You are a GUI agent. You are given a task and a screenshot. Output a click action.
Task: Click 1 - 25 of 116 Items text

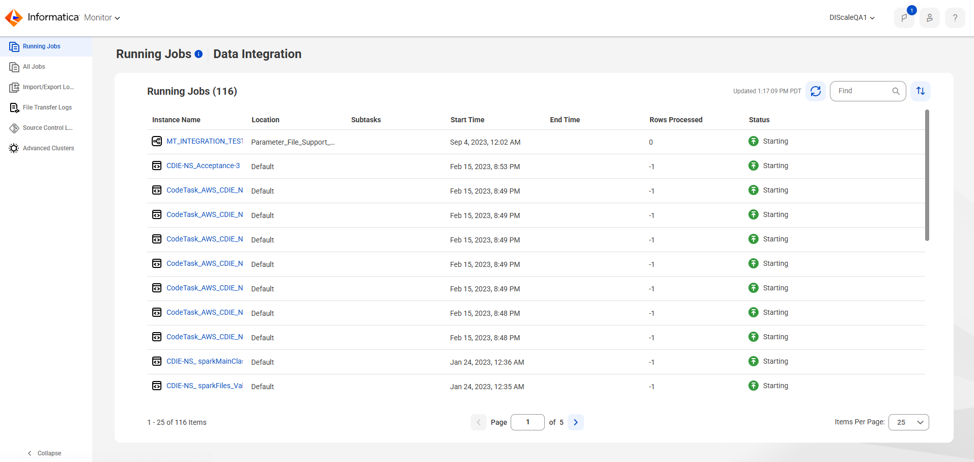pos(177,422)
